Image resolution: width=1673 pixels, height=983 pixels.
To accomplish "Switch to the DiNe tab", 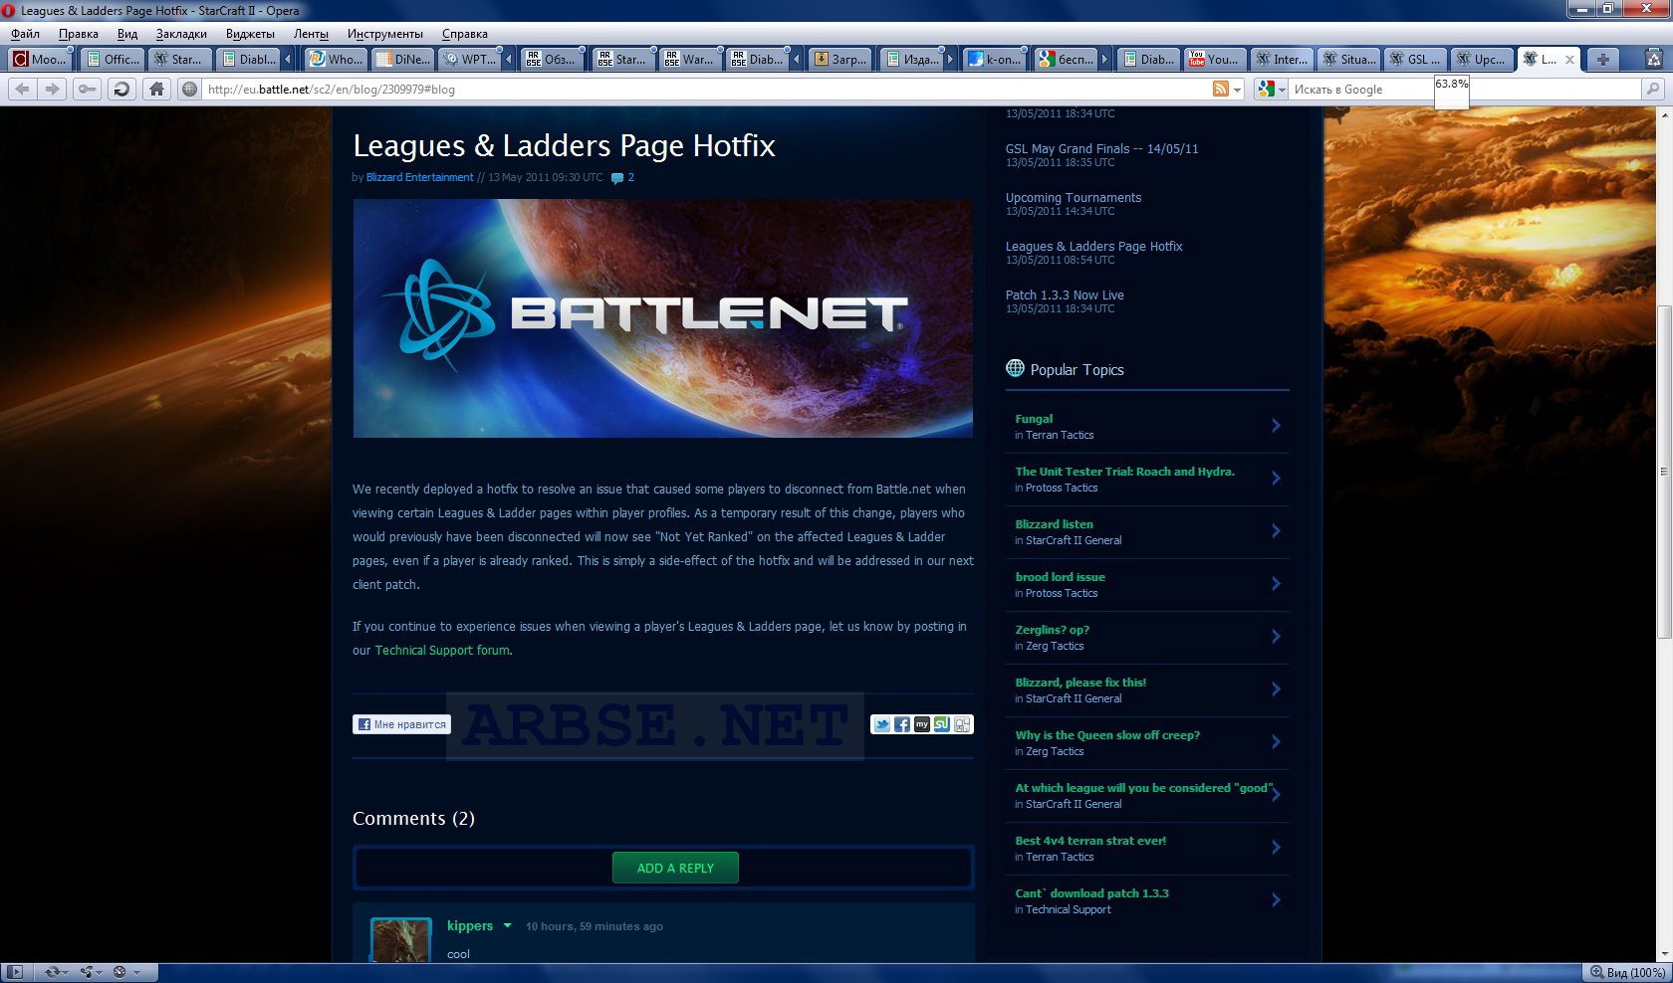I will (402, 59).
